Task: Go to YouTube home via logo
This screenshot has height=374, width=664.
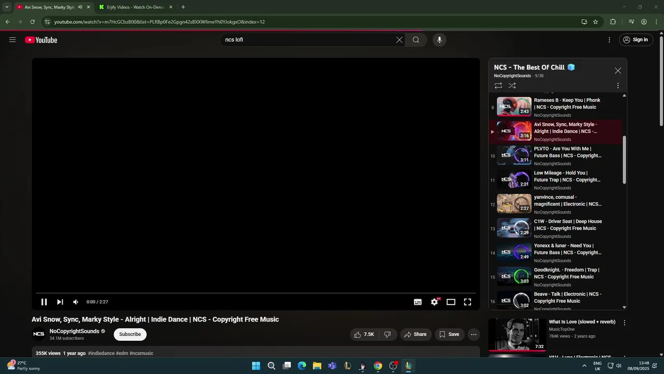Action: pos(41,40)
